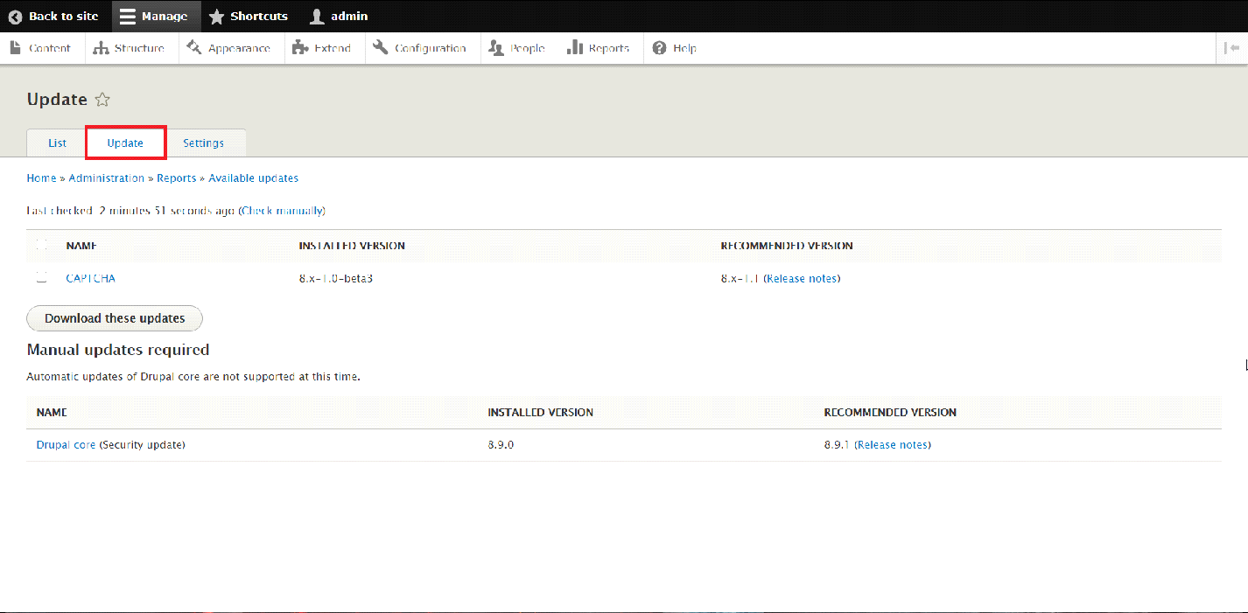Click the Help question mark icon
The width and height of the screenshot is (1248, 613).
point(659,48)
